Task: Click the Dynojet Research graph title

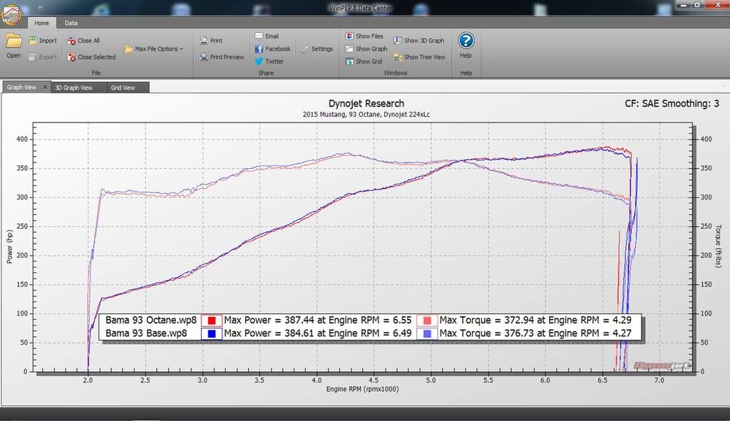Action: point(366,103)
